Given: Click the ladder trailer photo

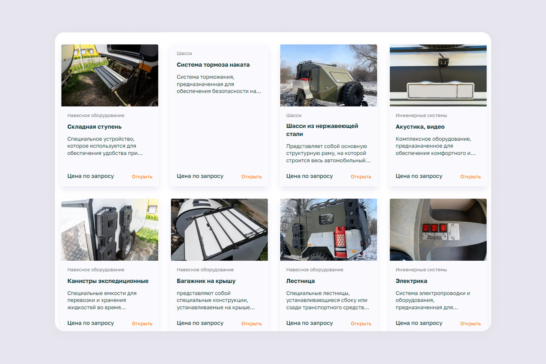Looking at the screenshot, I should tap(328, 230).
